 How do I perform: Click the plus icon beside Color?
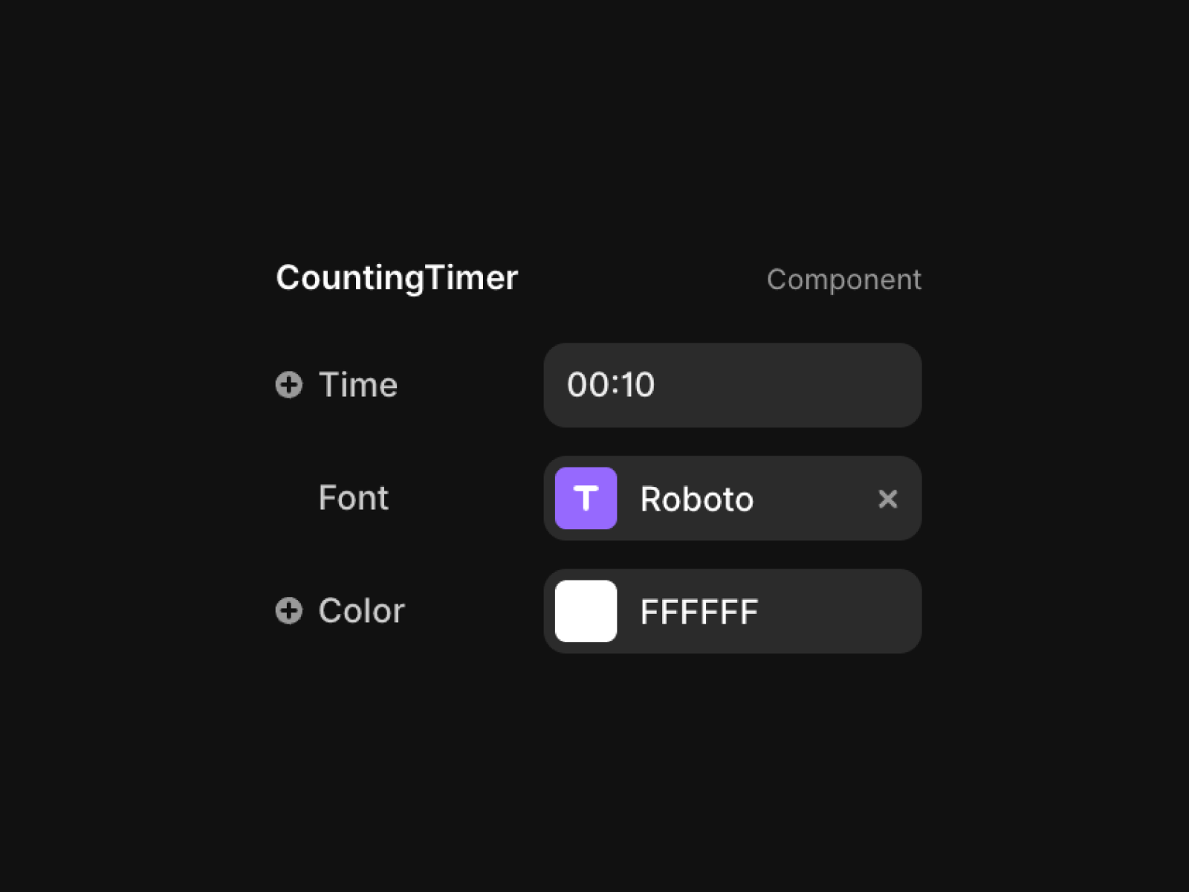288,611
